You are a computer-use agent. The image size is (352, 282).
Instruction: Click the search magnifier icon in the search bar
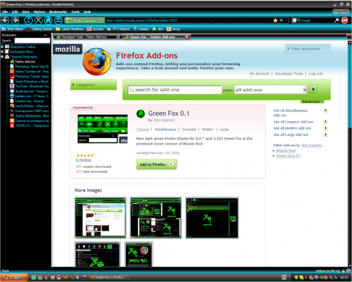coord(337,21)
